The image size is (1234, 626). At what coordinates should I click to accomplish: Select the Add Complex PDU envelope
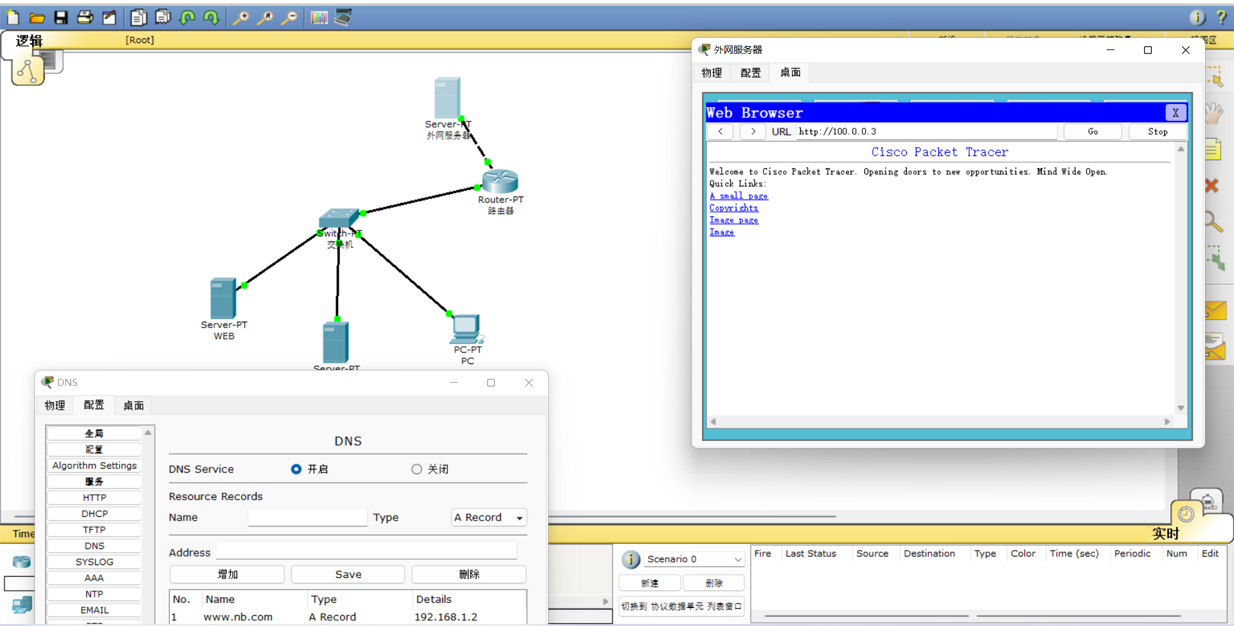(1215, 347)
